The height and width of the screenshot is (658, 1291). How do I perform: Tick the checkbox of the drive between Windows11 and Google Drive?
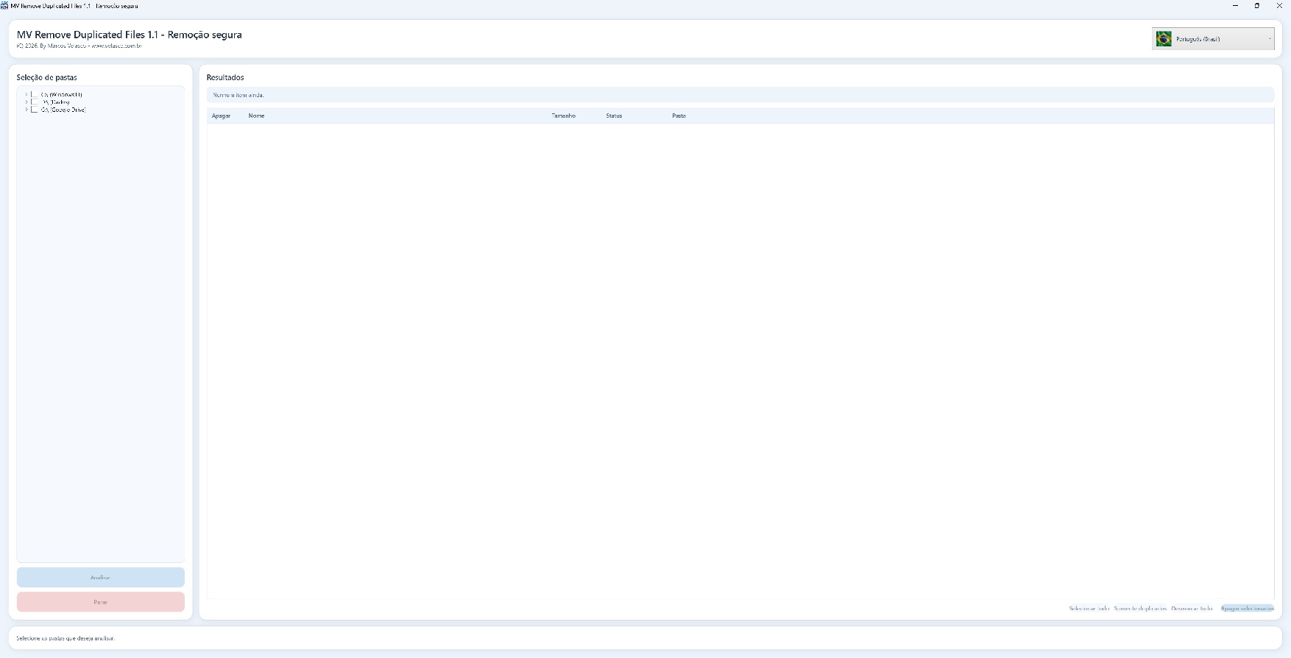(x=35, y=102)
